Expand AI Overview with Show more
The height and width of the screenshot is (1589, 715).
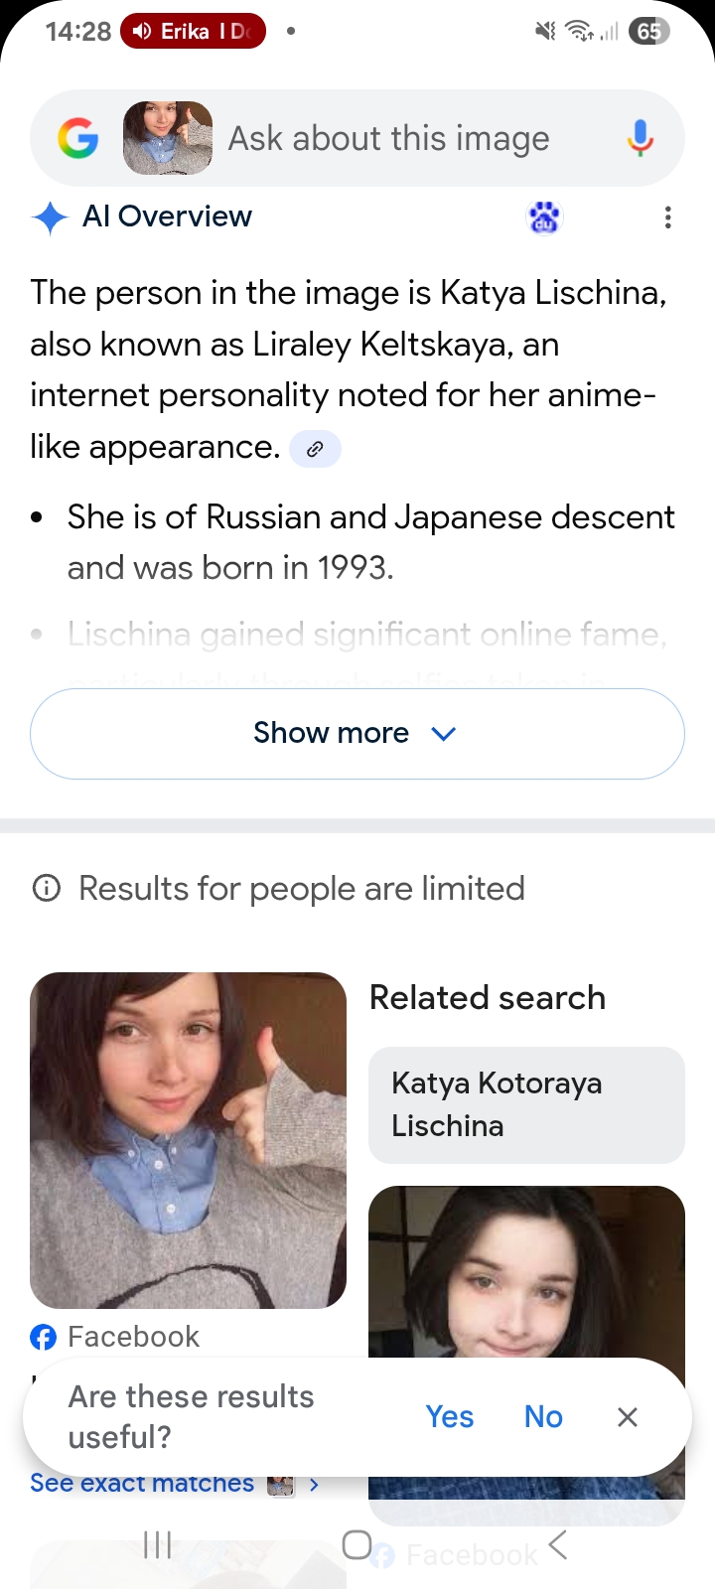(331, 733)
